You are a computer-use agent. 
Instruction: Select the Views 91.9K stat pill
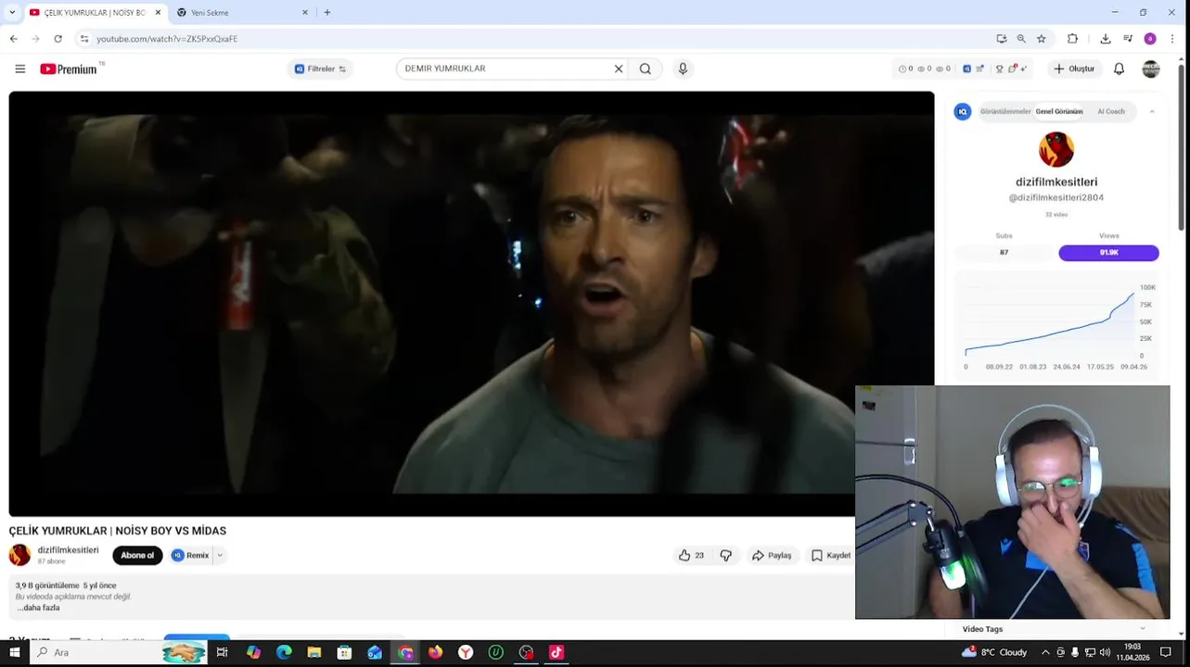tap(1108, 252)
